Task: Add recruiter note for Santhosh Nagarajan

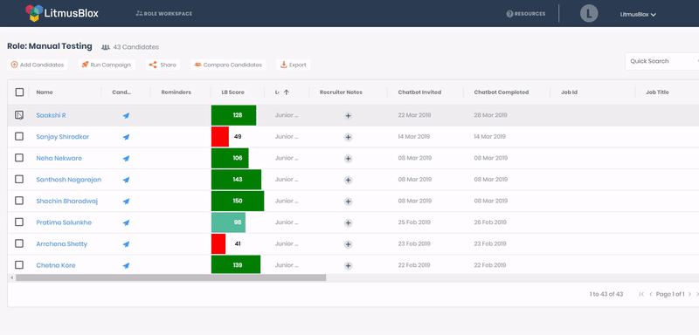Action: pos(348,180)
